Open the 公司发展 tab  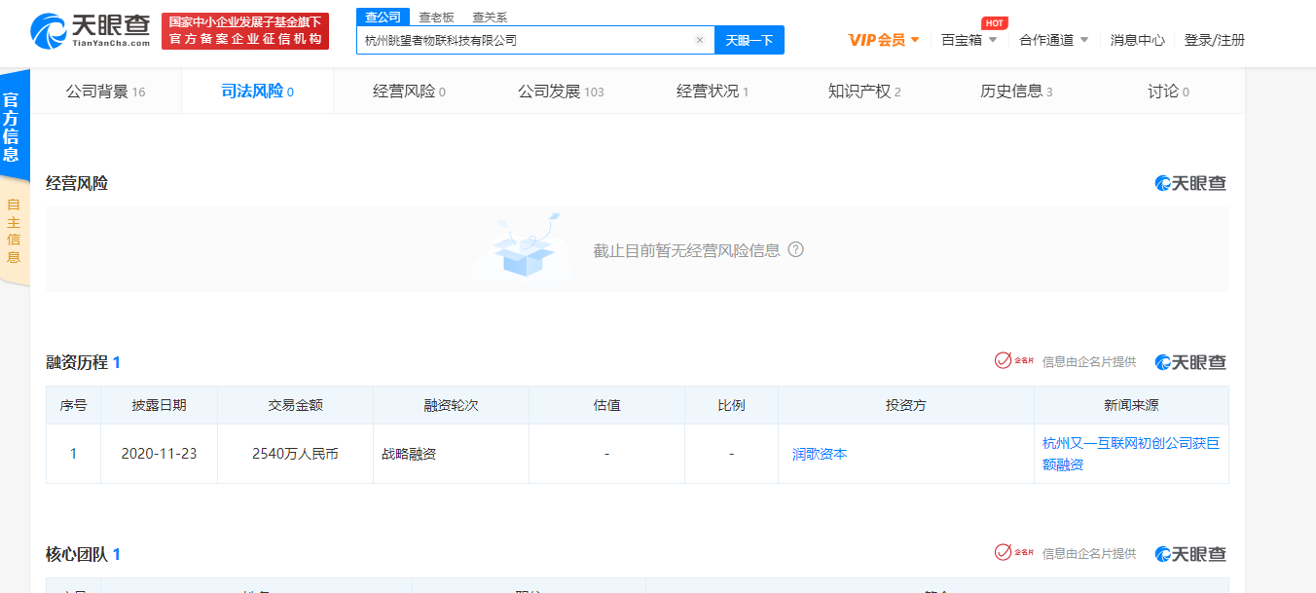click(560, 92)
